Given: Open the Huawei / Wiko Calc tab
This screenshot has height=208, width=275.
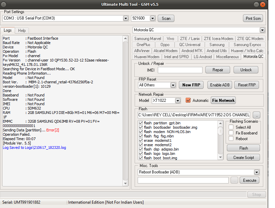Looking at the screenshot, I should coord(247,51).
